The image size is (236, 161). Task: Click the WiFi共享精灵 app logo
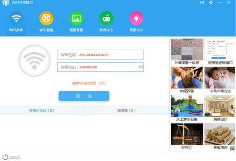point(6,3)
